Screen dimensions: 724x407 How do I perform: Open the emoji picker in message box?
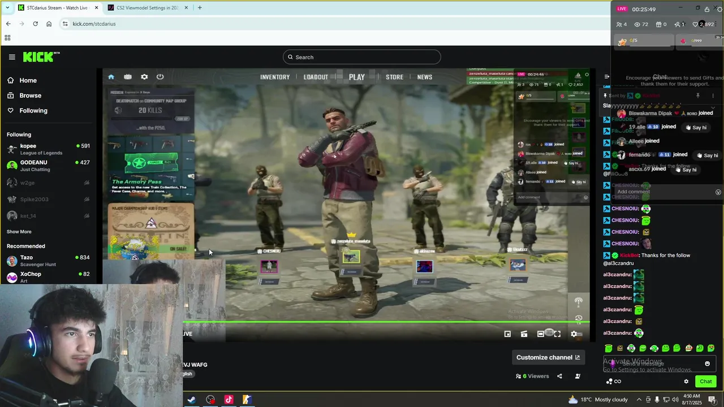point(707,363)
